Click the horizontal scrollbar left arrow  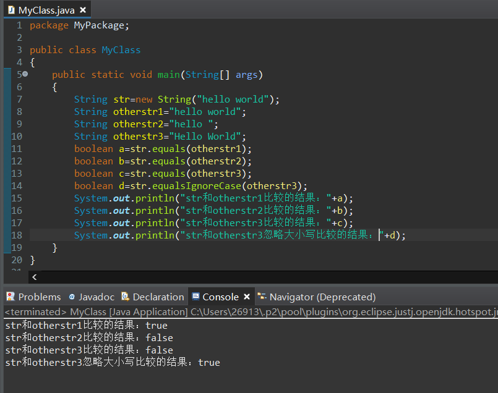[x=35, y=277]
